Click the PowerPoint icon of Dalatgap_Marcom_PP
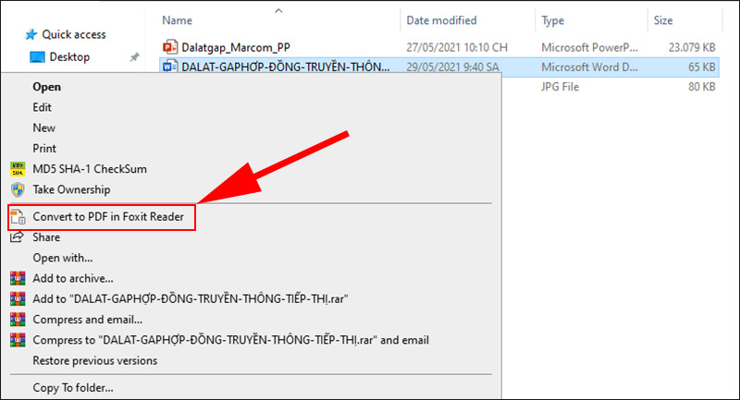This screenshot has width=740, height=400. coord(169,46)
